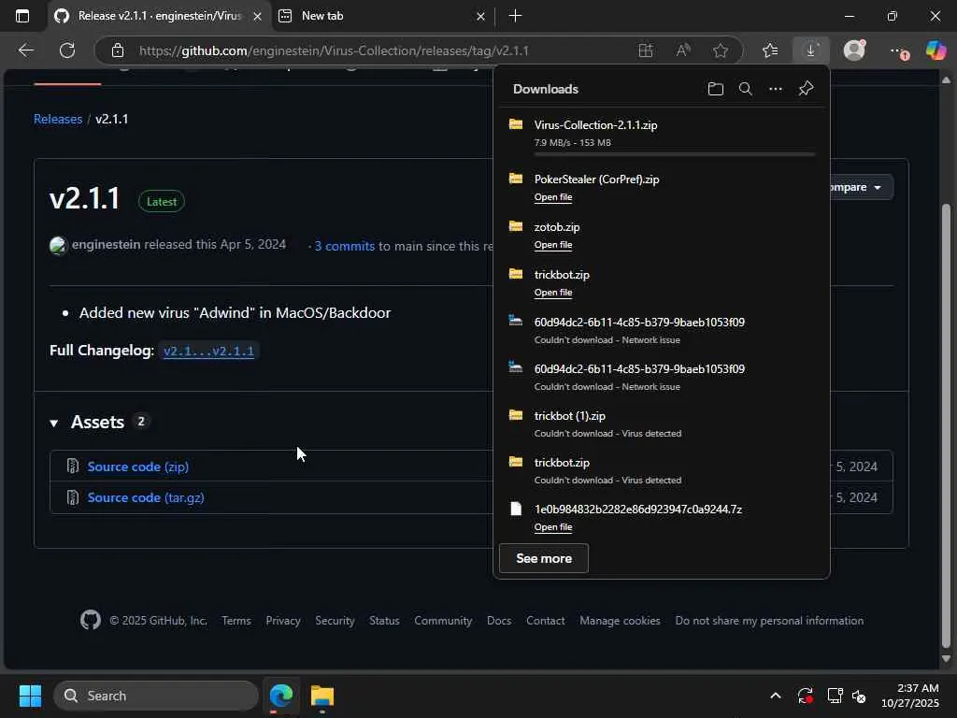Open the Compare dropdown
The width and height of the screenshot is (957, 718).
coord(861,187)
